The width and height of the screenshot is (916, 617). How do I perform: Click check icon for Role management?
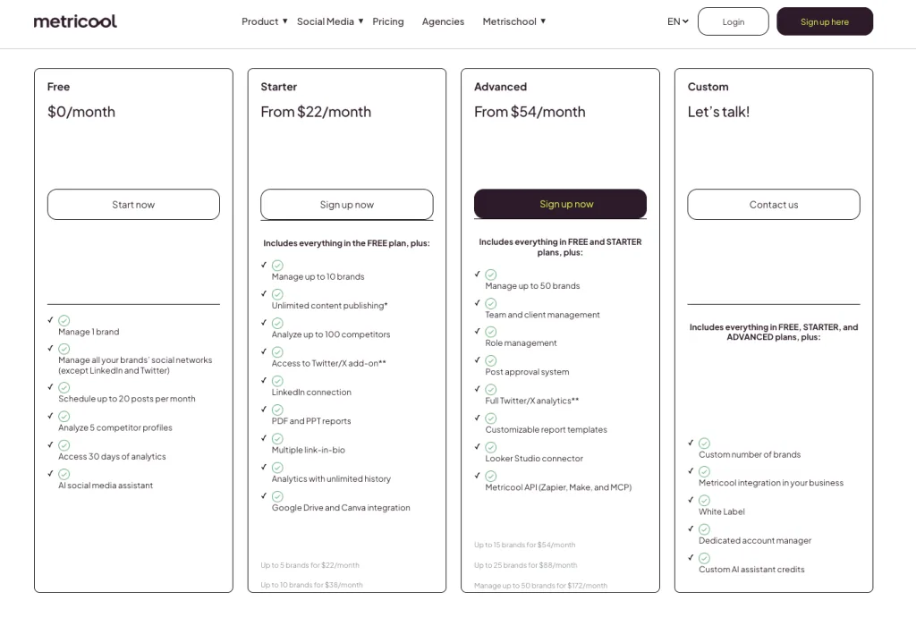pyautogui.click(x=491, y=332)
